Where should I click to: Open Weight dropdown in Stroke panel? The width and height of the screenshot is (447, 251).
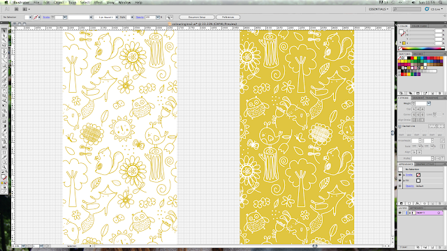click(428, 103)
